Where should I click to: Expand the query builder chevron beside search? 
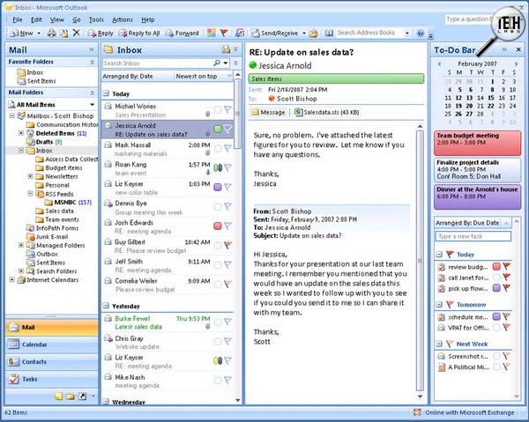[235, 63]
